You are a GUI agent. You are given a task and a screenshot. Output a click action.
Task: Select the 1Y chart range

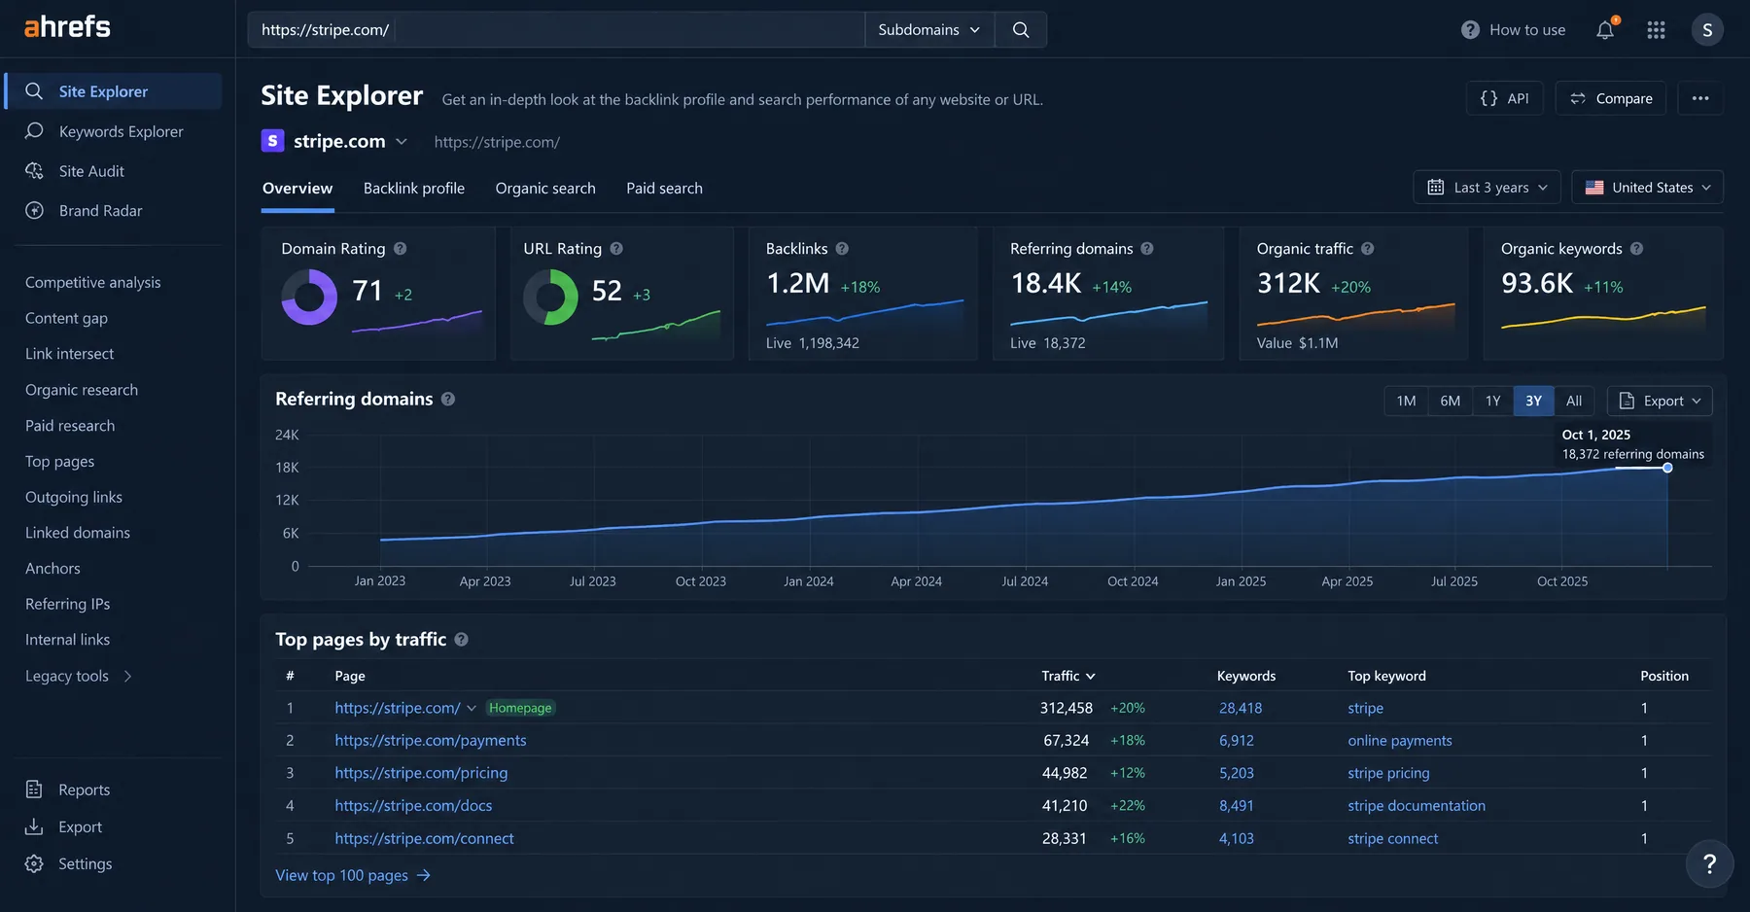[1492, 401]
